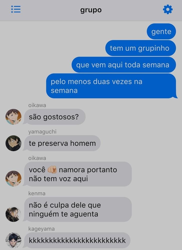Tap the pointing finger emoji in oikawa's message
Screen dimensions: 182x250
pyautogui.click(x=52, y=169)
